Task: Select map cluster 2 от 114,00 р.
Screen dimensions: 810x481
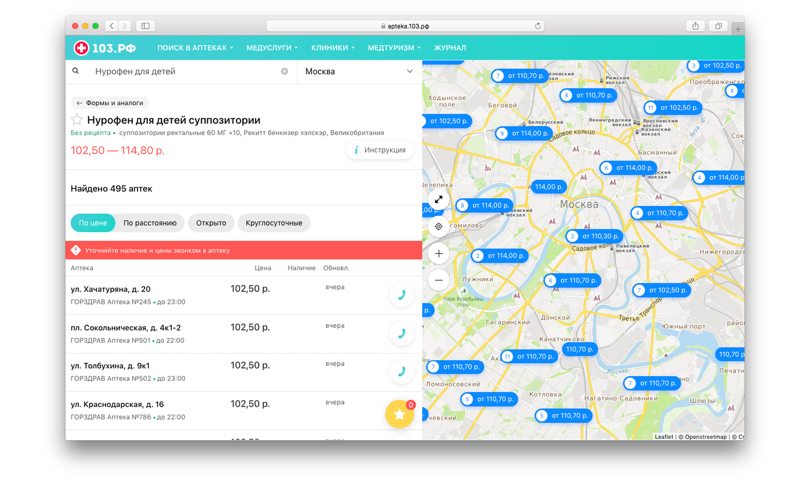Action: coord(500,255)
